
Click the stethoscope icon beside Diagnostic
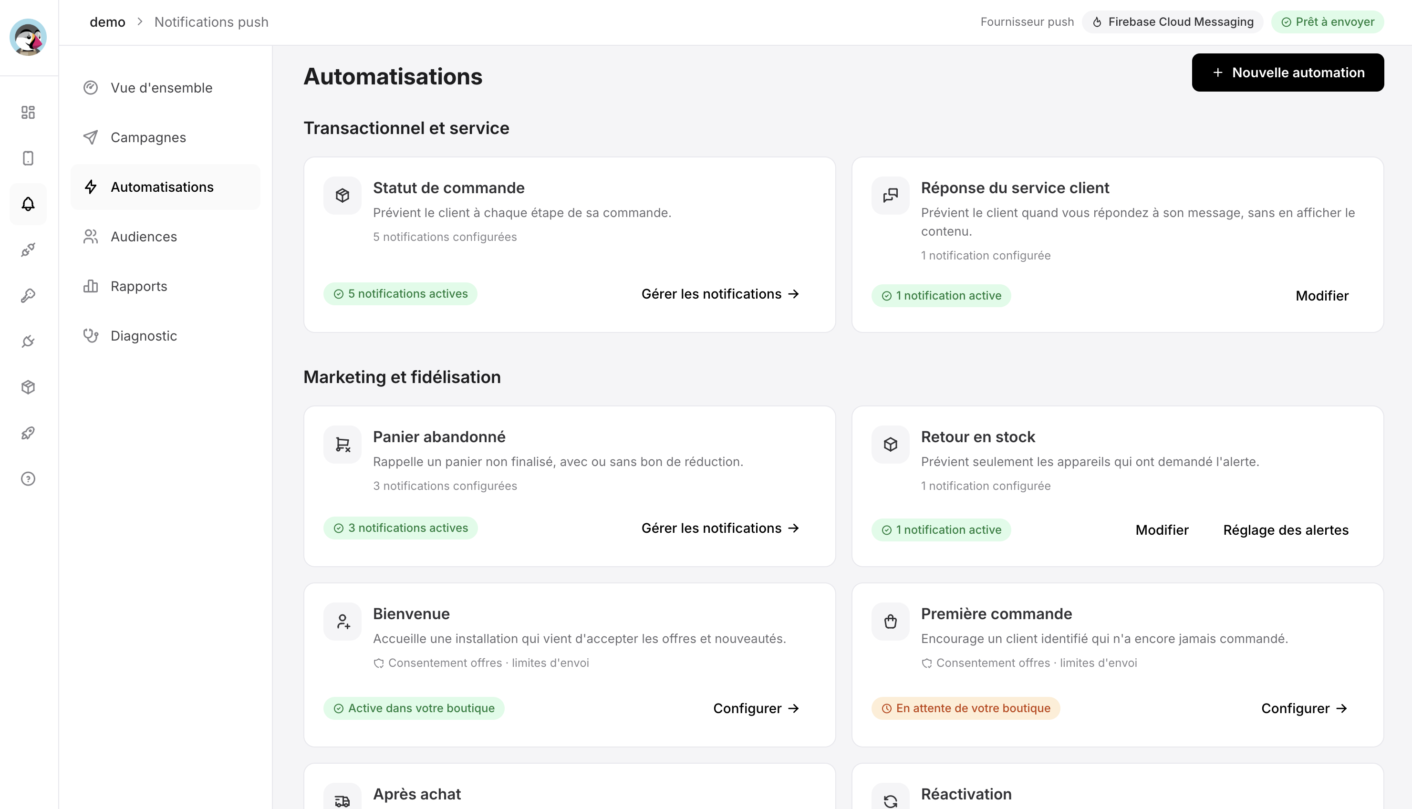[x=91, y=336]
